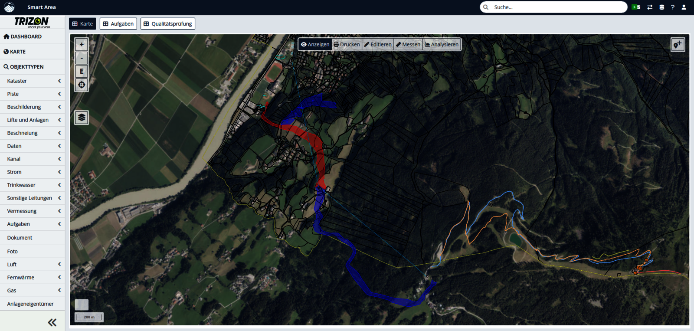
Task: Open the map layers panel
Action: coord(82,118)
